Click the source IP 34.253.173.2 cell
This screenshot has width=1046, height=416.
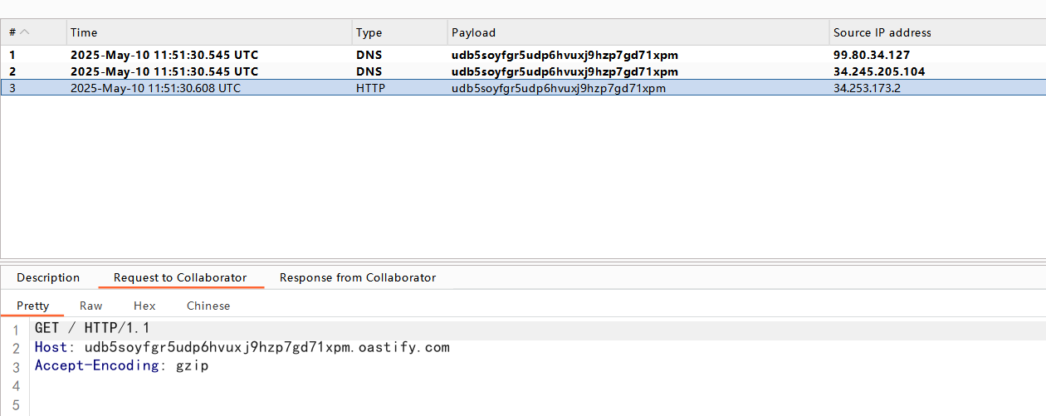(x=867, y=88)
